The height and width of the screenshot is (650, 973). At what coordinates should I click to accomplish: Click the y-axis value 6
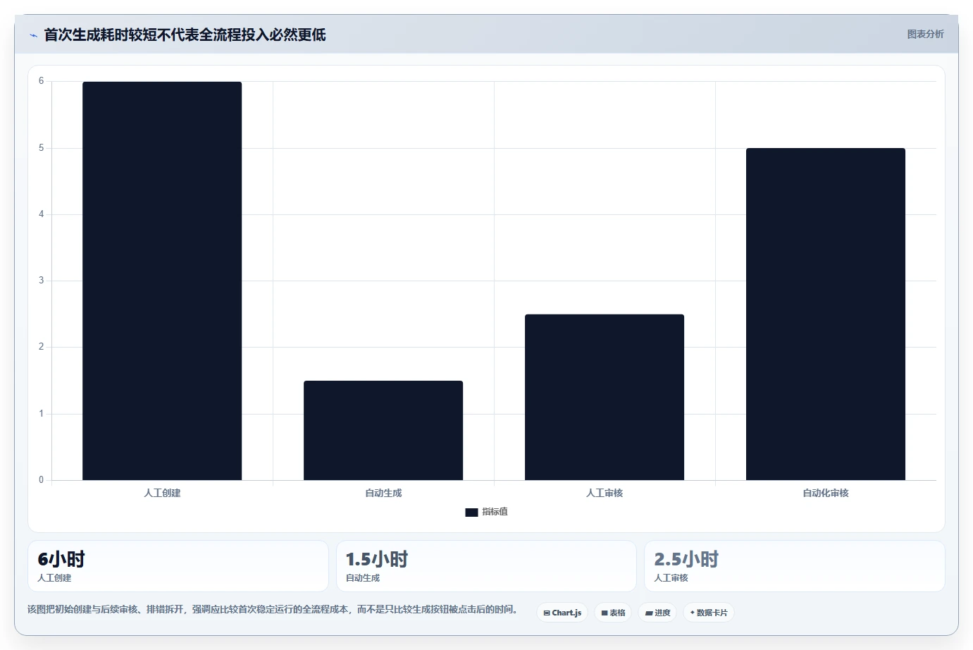click(41, 81)
